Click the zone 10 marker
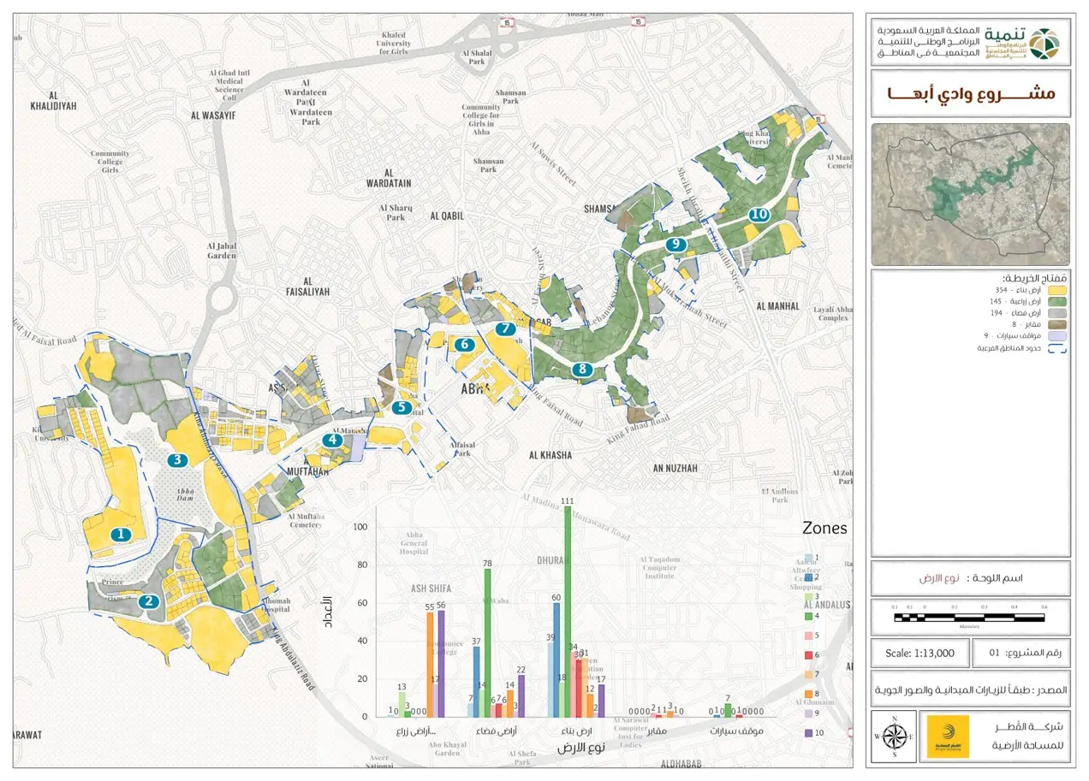Screen dimensions: 1089x781 tap(759, 215)
